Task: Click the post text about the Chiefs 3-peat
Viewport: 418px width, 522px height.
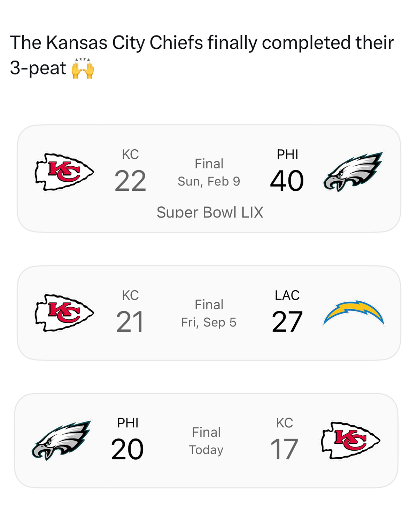Action: tap(201, 43)
